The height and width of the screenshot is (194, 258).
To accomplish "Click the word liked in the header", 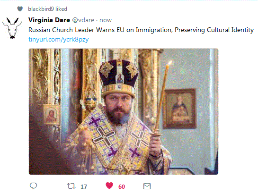I will 61,9.
